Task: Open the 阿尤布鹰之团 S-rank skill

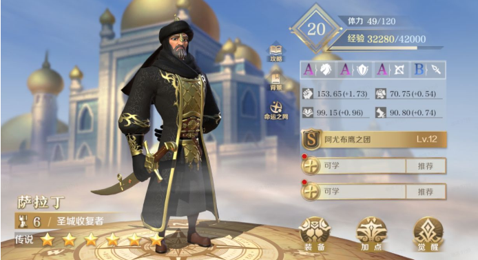Action: point(374,139)
